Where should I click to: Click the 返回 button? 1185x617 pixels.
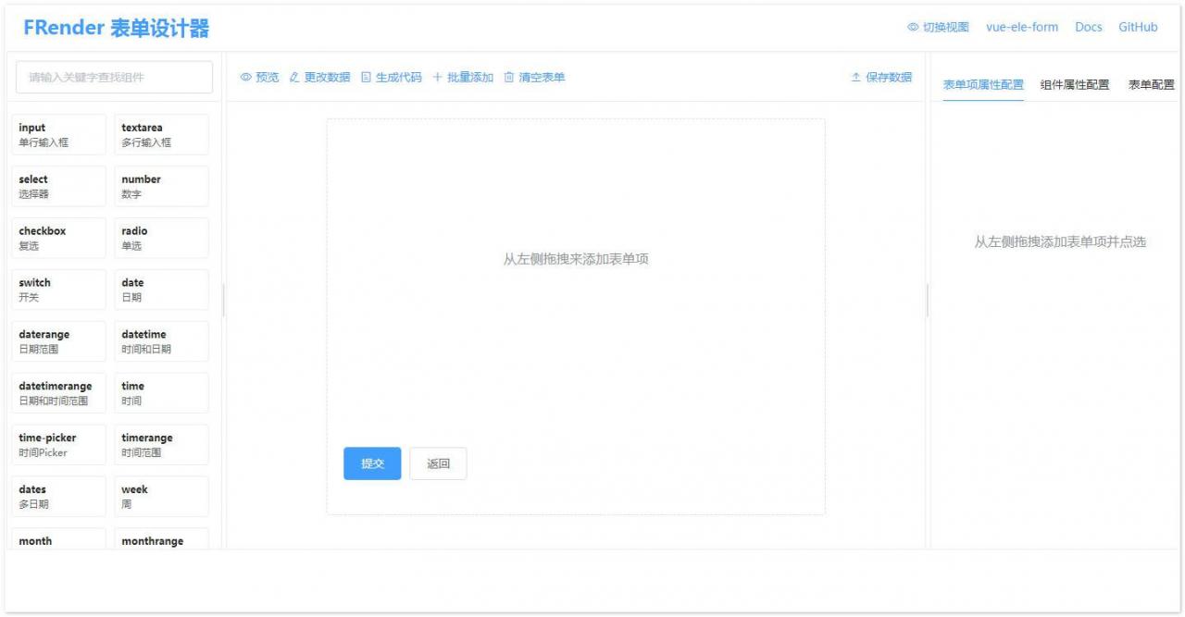click(x=438, y=463)
